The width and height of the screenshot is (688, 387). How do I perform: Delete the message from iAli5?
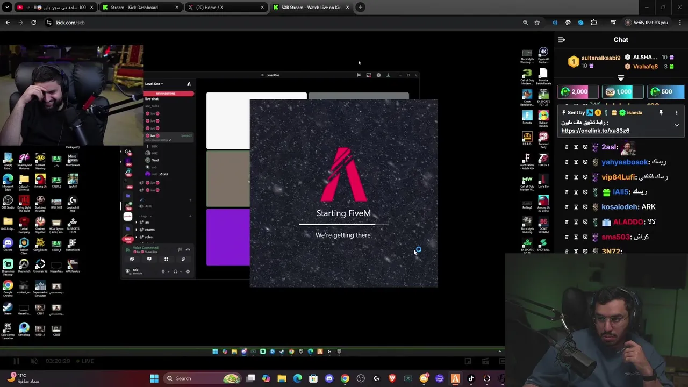click(567, 192)
